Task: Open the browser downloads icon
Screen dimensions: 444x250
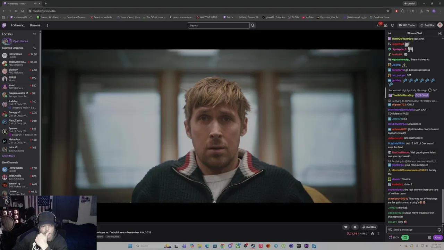Action: click(421, 11)
